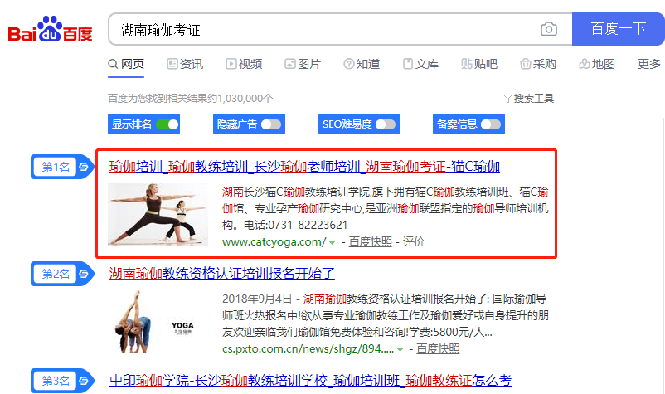Switch to the 资讯 tab
This screenshot has width=665, height=394.
point(185,64)
